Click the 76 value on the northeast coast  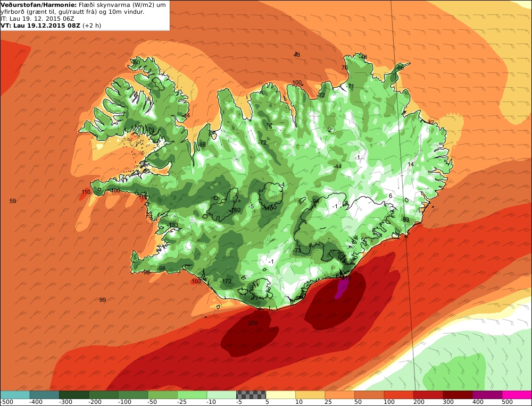point(344,67)
